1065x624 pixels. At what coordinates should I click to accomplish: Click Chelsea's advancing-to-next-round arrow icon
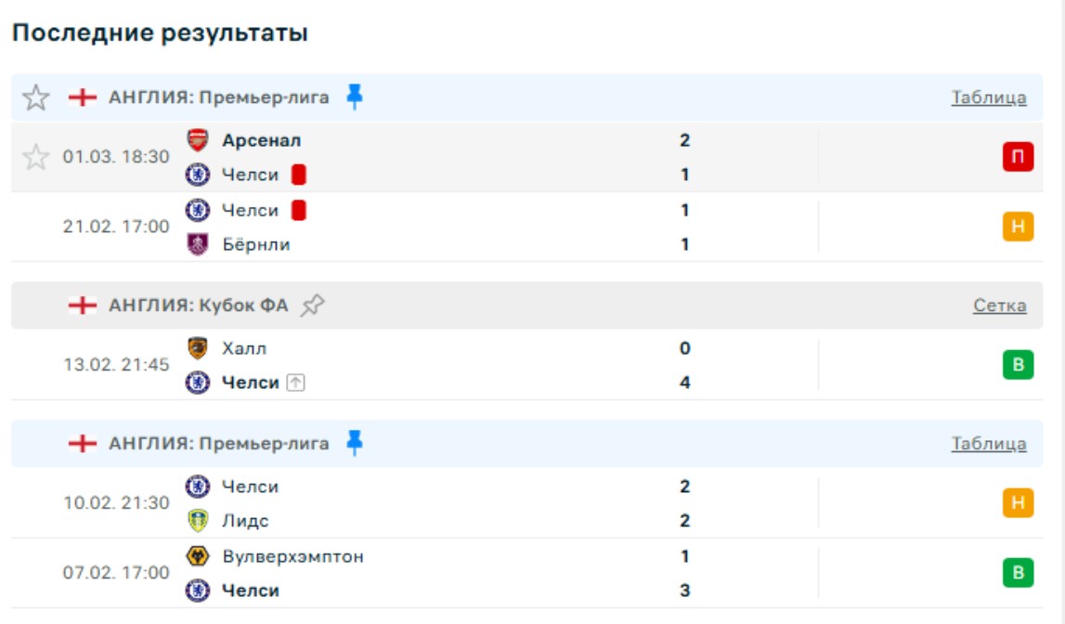[x=295, y=383]
